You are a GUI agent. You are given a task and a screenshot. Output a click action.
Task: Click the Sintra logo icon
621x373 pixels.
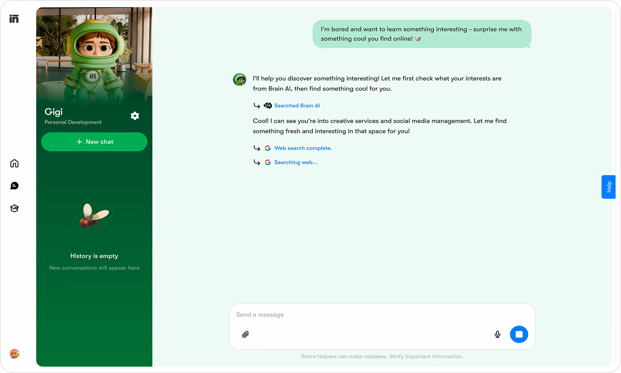click(x=14, y=19)
